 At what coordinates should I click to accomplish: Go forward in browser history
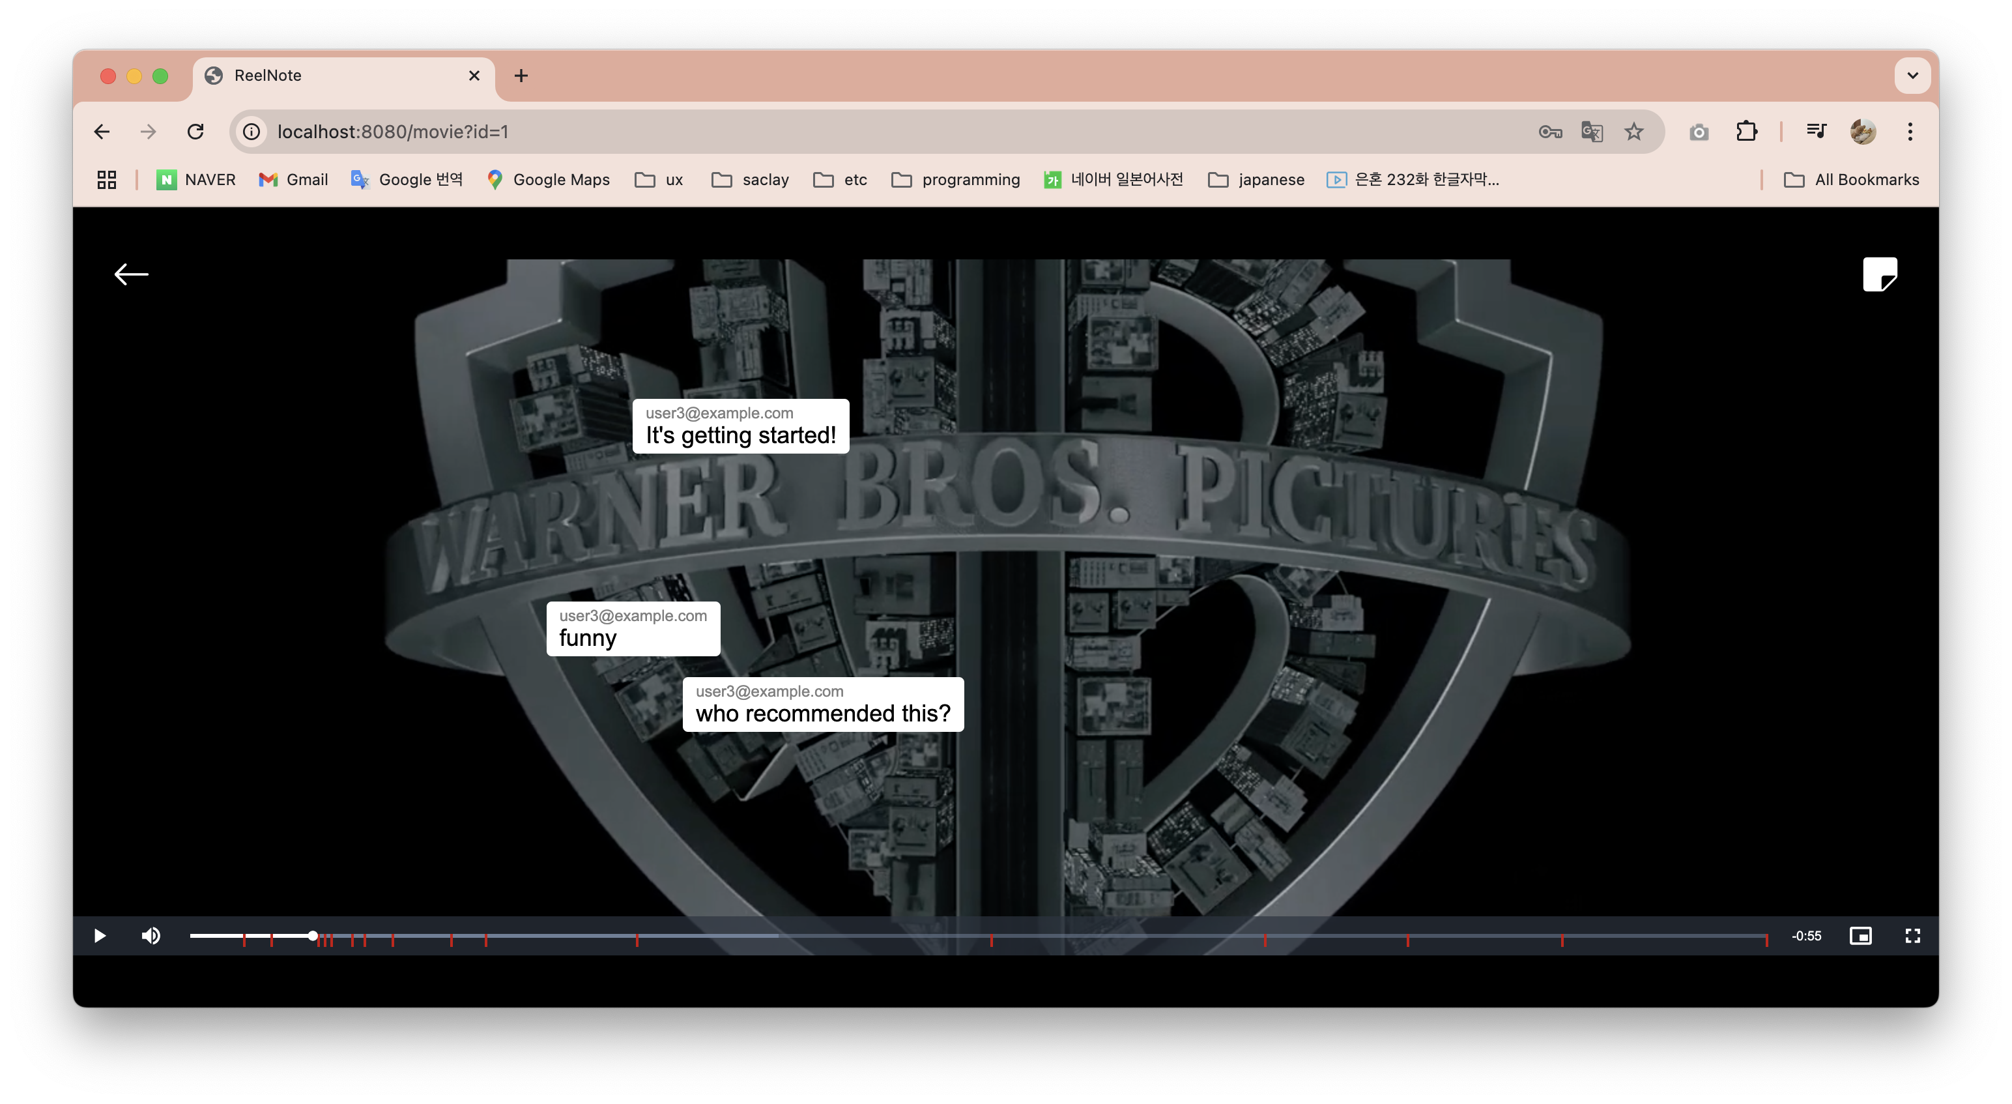pyautogui.click(x=149, y=131)
